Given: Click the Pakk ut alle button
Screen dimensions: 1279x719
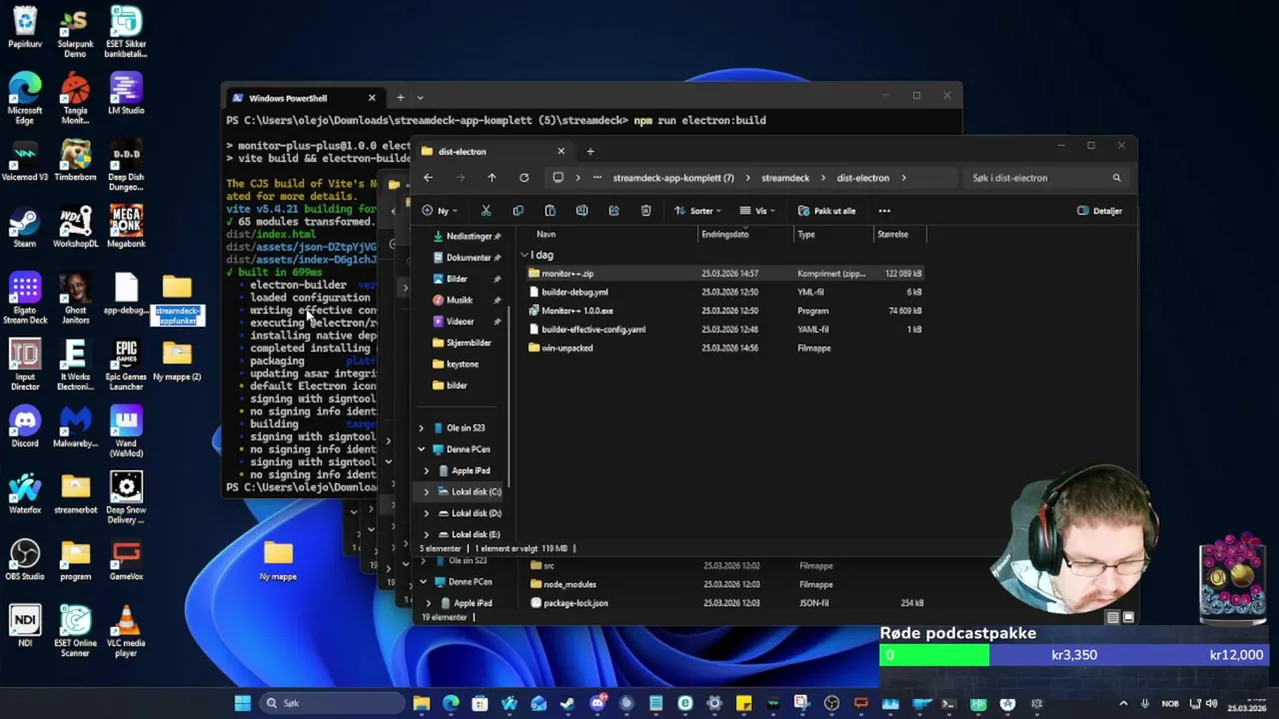Looking at the screenshot, I should [827, 211].
